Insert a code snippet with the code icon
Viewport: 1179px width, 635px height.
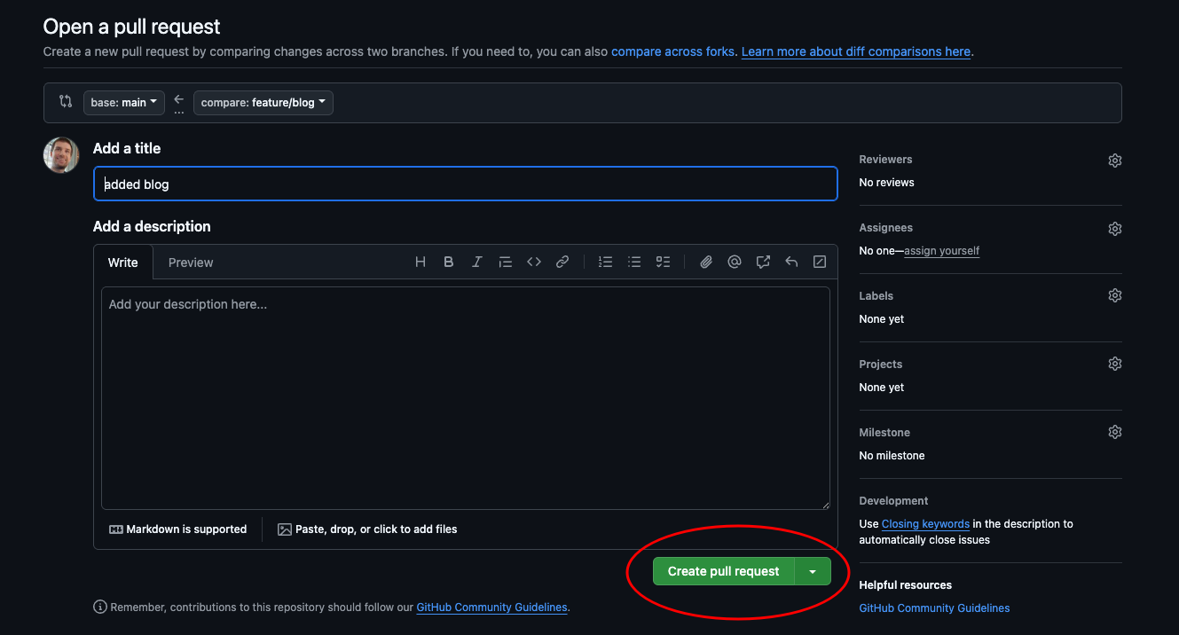[534, 262]
